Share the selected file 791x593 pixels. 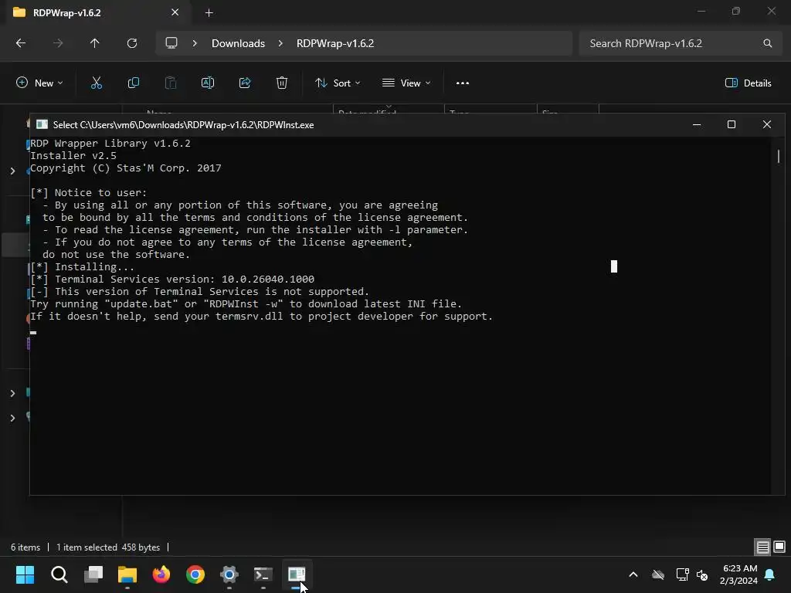coord(245,83)
